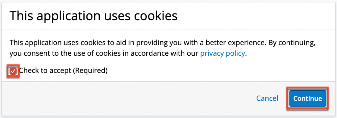Click the blue Continue button
This screenshot has height=118, width=337.
tap(308, 99)
